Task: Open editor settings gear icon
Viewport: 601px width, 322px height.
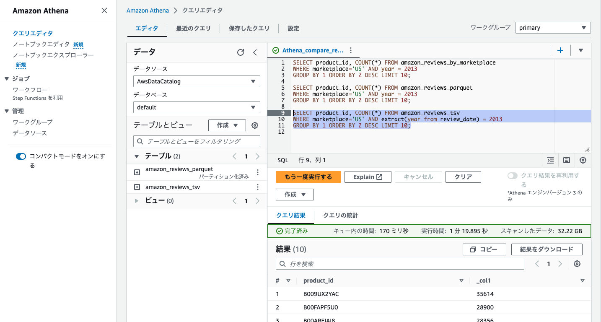Action: 583,160
